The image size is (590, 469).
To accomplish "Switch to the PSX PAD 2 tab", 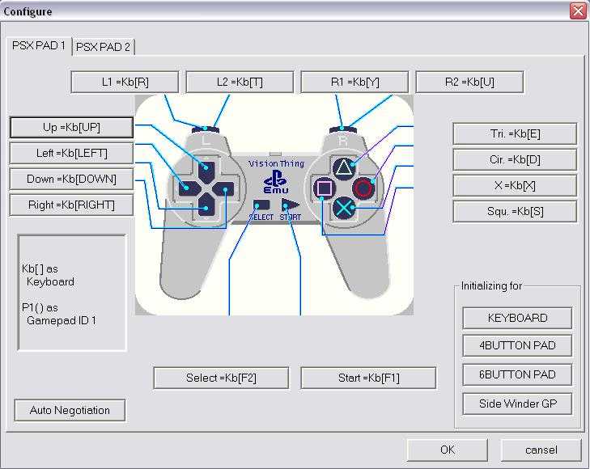I will tap(103, 47).
